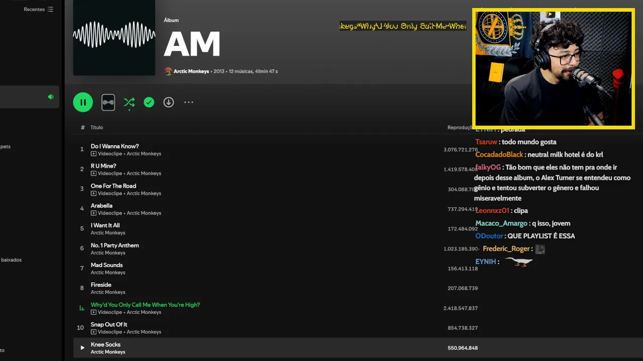Click the Videoclipe icon under Do I Wanna Know?
643x361 pixels.
pyautogui.click(x=93, y=154)
